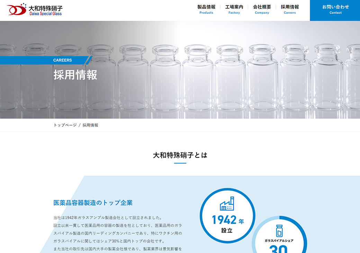The width and height of the screenshot is (360, 253).
Task: Select the 1942年設立 circular badge
Action: click(228, 216)
